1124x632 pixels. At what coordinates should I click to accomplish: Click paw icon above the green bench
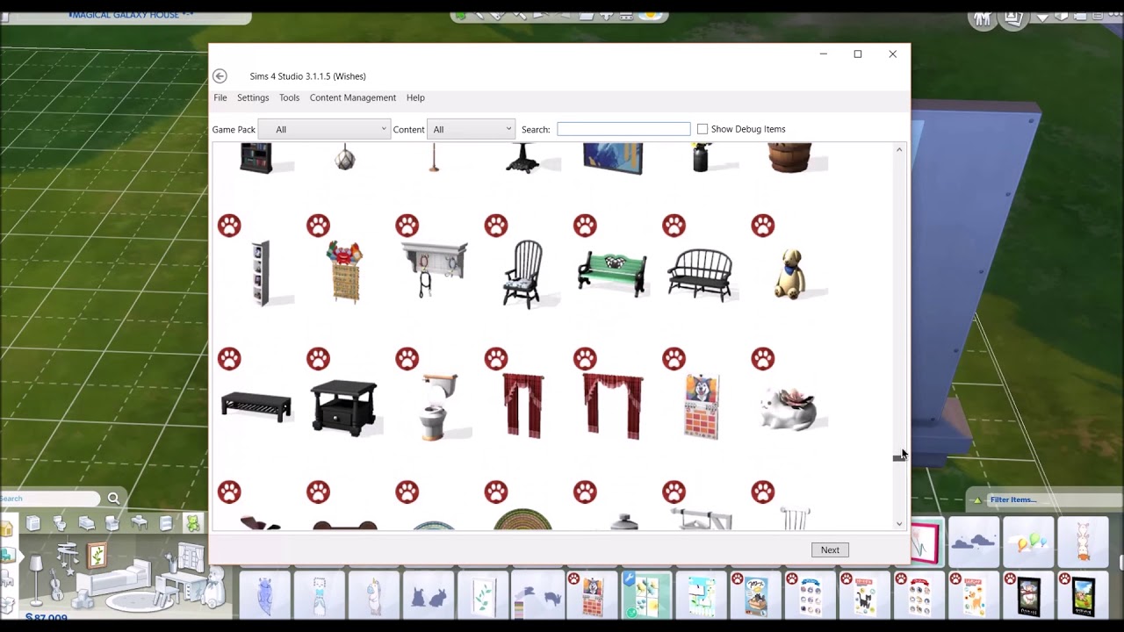pyautogui.click(x=585, y=226)
